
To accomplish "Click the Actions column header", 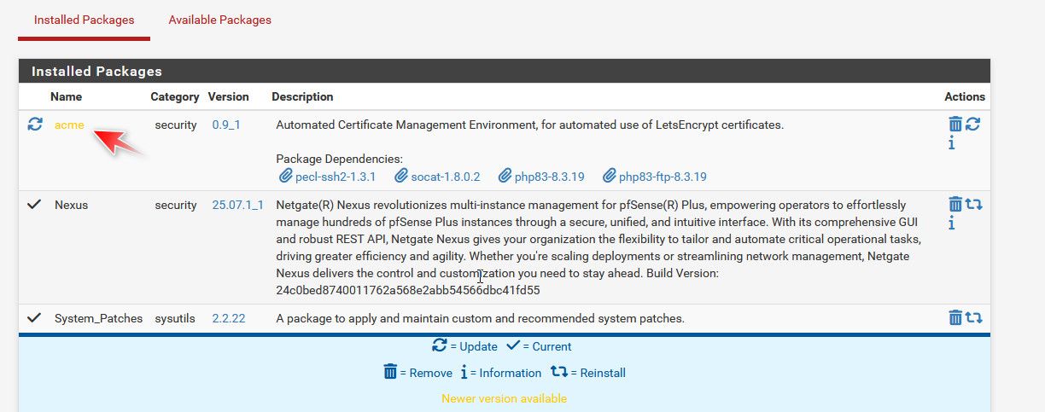I will [965, 96].
